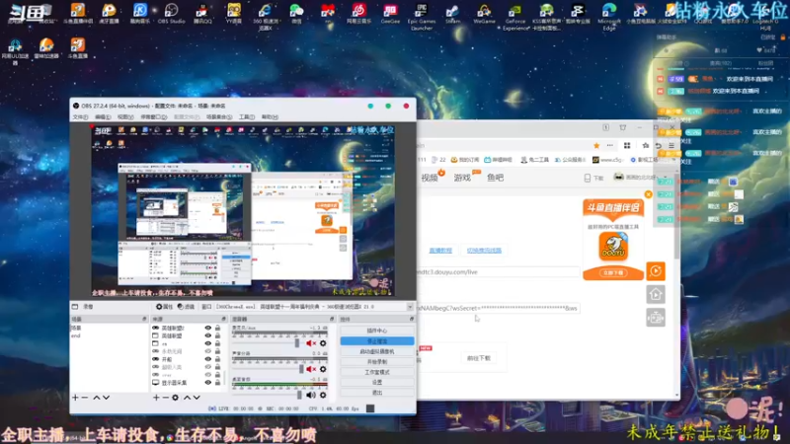Pop out the 控件 dock panel
Viewport: 790px width, 444px height.
(x=411, y=319)
